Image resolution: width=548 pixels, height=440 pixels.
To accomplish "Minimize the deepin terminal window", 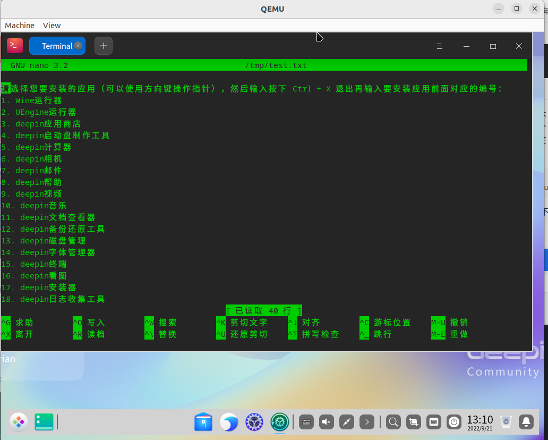I will click(x=466, y=46).
